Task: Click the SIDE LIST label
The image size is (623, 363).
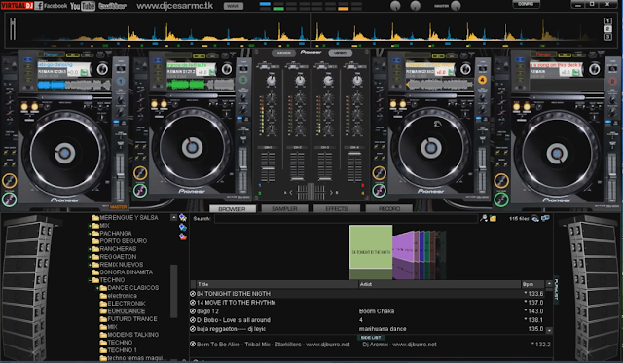Action: click(x=371, y=337)
